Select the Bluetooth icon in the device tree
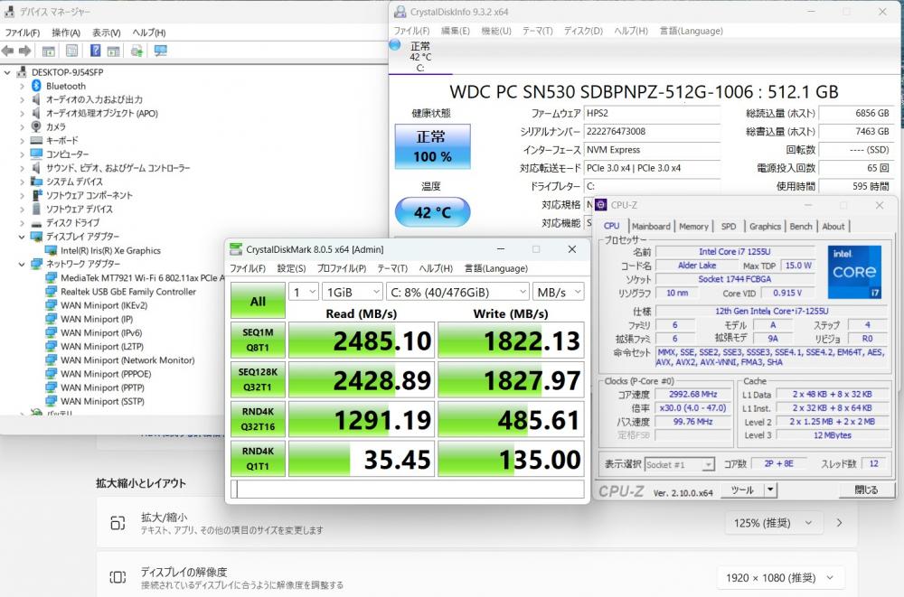 click(x=36, y=86)
